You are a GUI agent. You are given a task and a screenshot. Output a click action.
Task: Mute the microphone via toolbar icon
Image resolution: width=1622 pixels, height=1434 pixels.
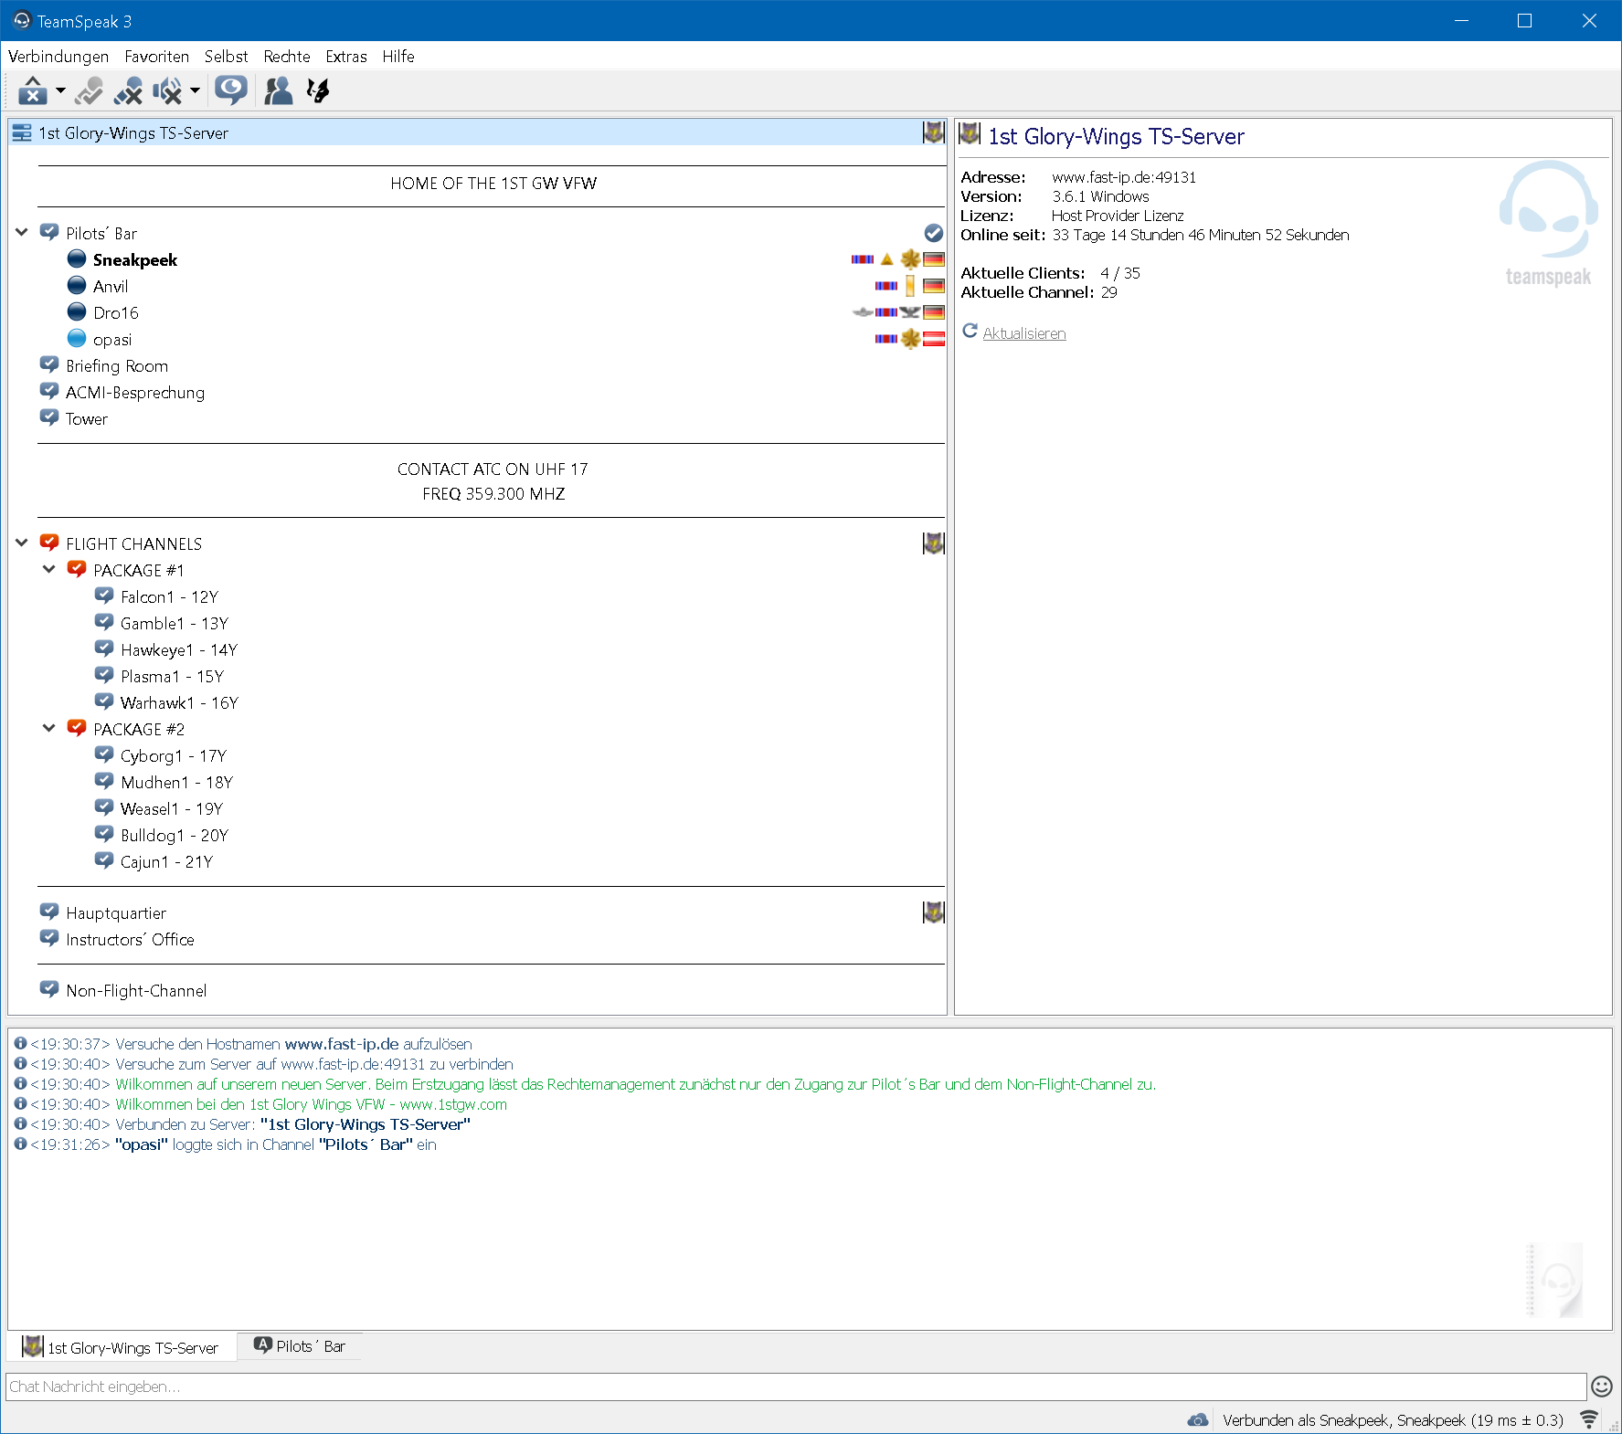(x=128, y=90)
